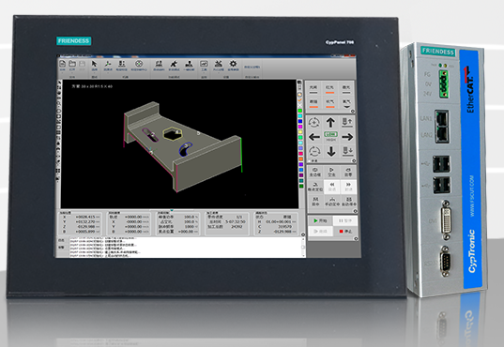Click the orange checkmark icon above the layer colors
This screenshot has height=347, width=504.
click(299, 100)
